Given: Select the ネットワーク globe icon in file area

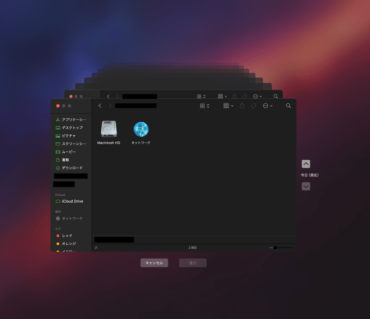Looking at the screenshot, I should (141, 129).
